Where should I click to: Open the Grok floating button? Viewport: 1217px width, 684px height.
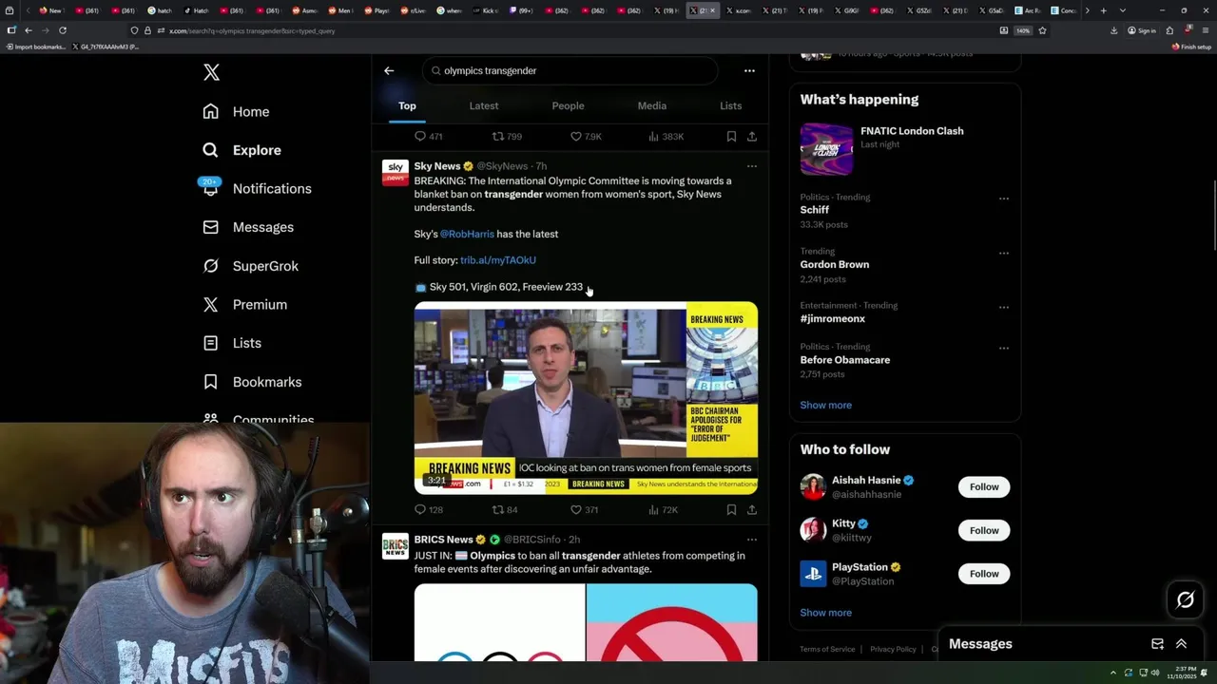(1185, 599)
